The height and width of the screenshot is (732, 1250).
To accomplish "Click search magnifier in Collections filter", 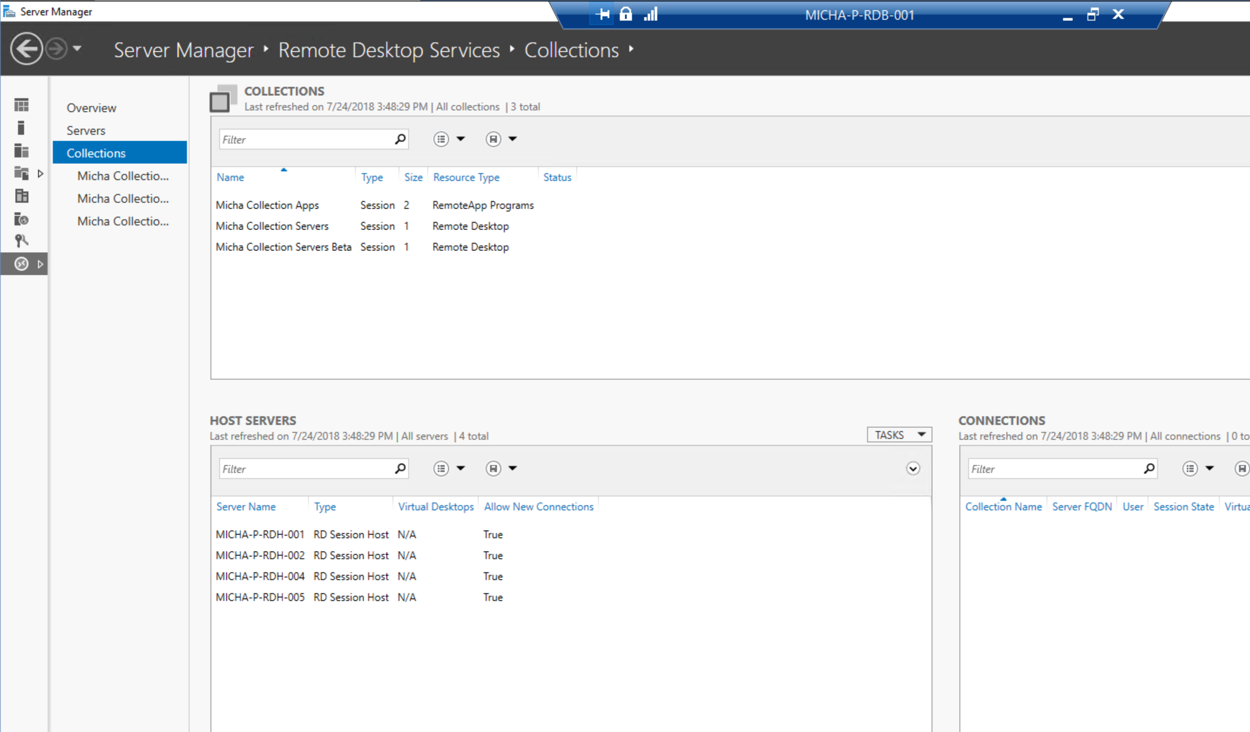I will (400, 139).
